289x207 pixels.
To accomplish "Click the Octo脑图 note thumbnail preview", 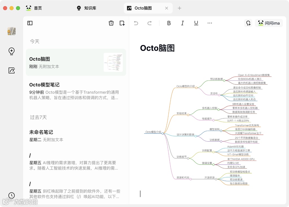I will coord(113,62).
